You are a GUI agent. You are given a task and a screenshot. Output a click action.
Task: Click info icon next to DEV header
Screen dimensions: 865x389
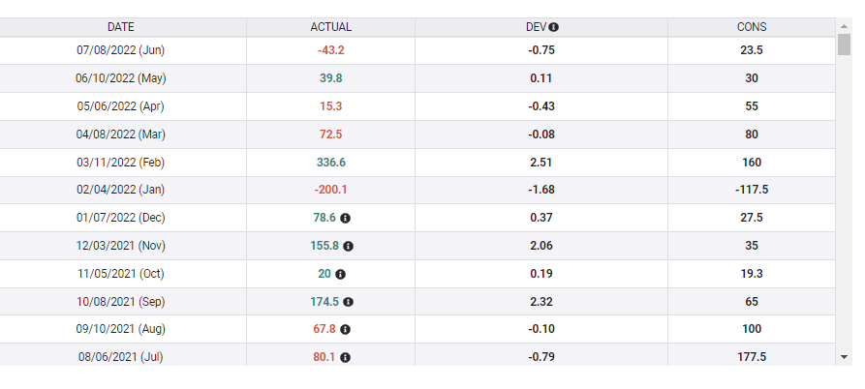pos(554,27)
